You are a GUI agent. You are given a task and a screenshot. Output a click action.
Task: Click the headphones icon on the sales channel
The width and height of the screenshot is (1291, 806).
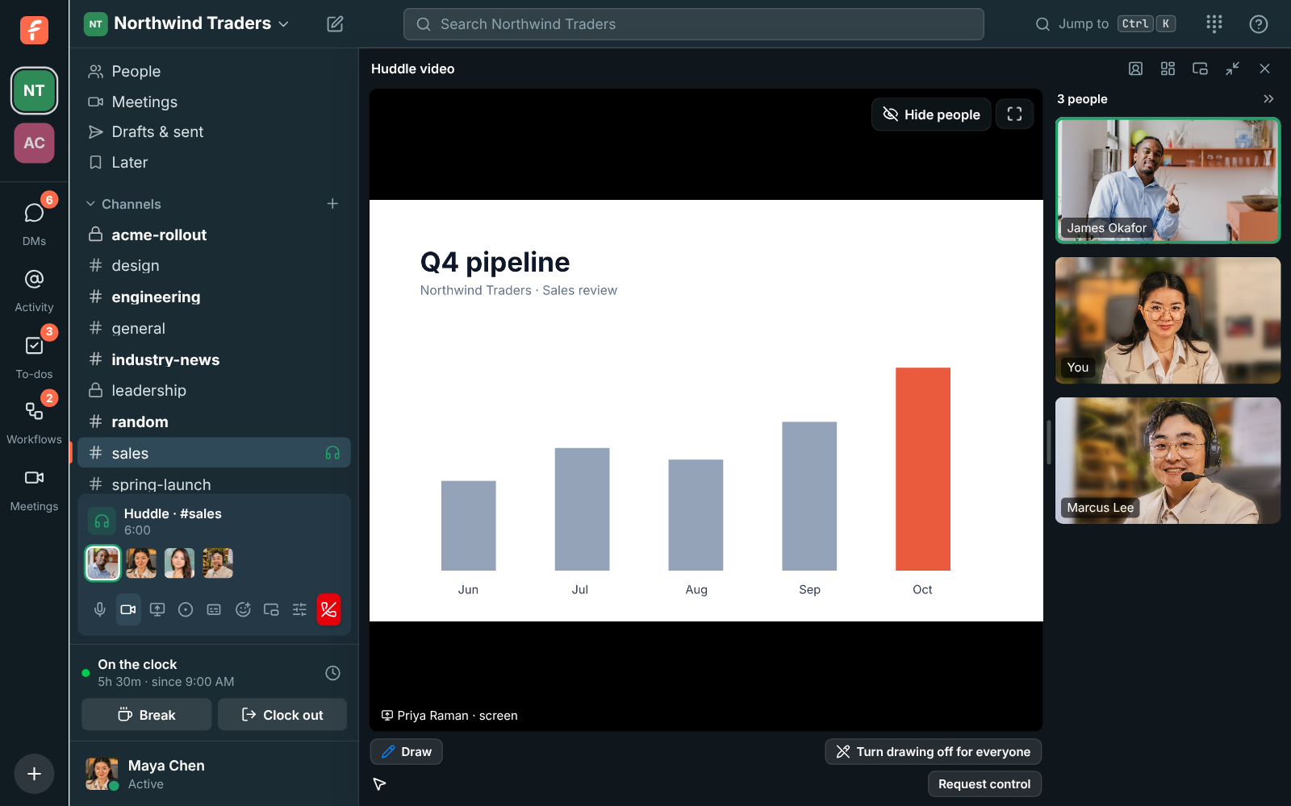[x=332, y=453]
